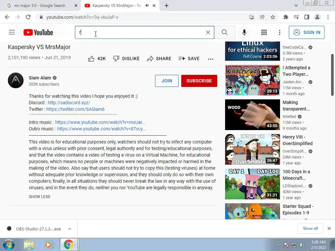The height and width of the screenshot is (251, 335).
Task: Subscribe to Siam Alam channel
Action: point(199,81)
